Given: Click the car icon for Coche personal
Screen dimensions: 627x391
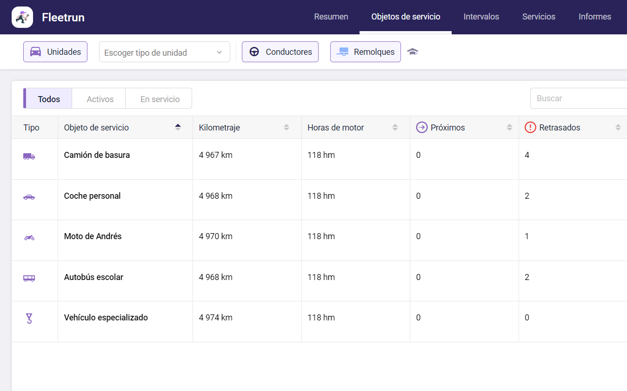Looking at the screenshot, I should point(29,197).
